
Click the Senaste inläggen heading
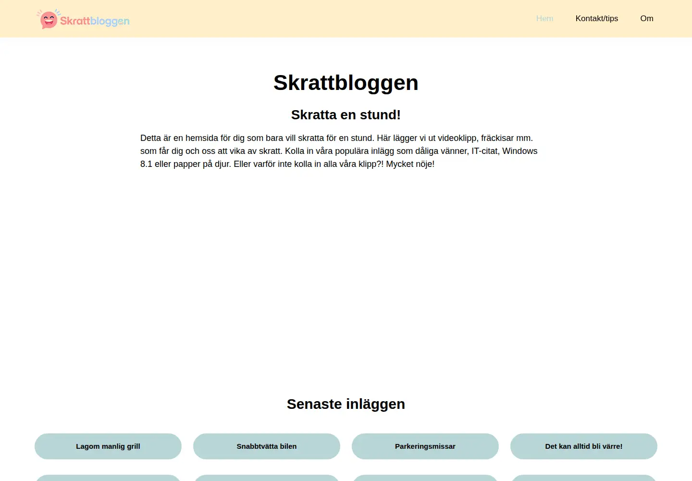click(x=346, y=404)
